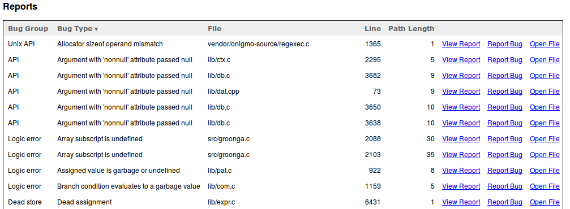Open File for lib/pat.c line 922
This screenshot has height=209, width=570.
click(545, 171)
